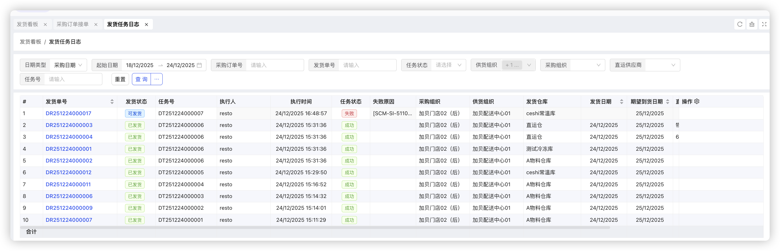Open the calendar icon in date range

tap(199, 65)
